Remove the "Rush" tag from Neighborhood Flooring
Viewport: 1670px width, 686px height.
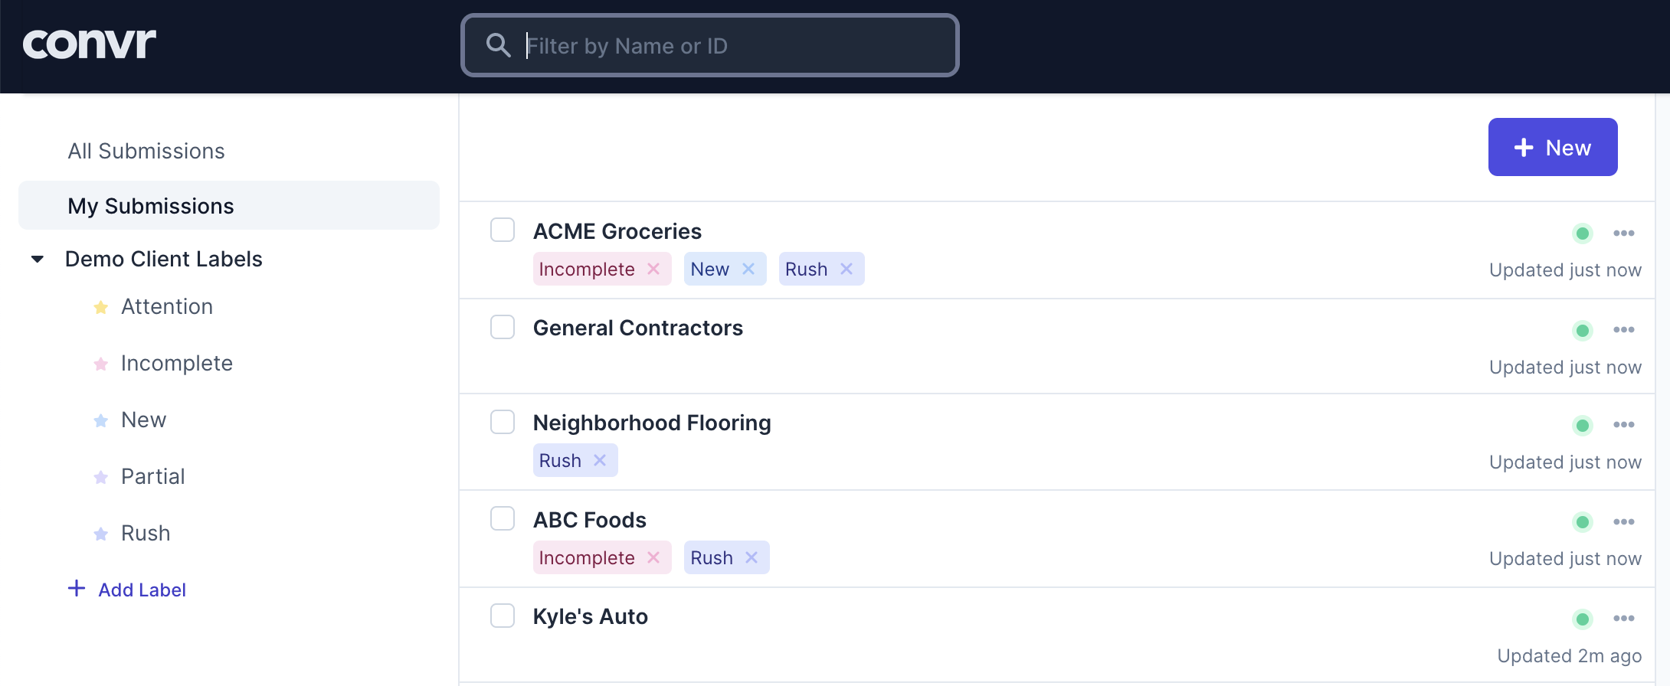pos(601,460)
